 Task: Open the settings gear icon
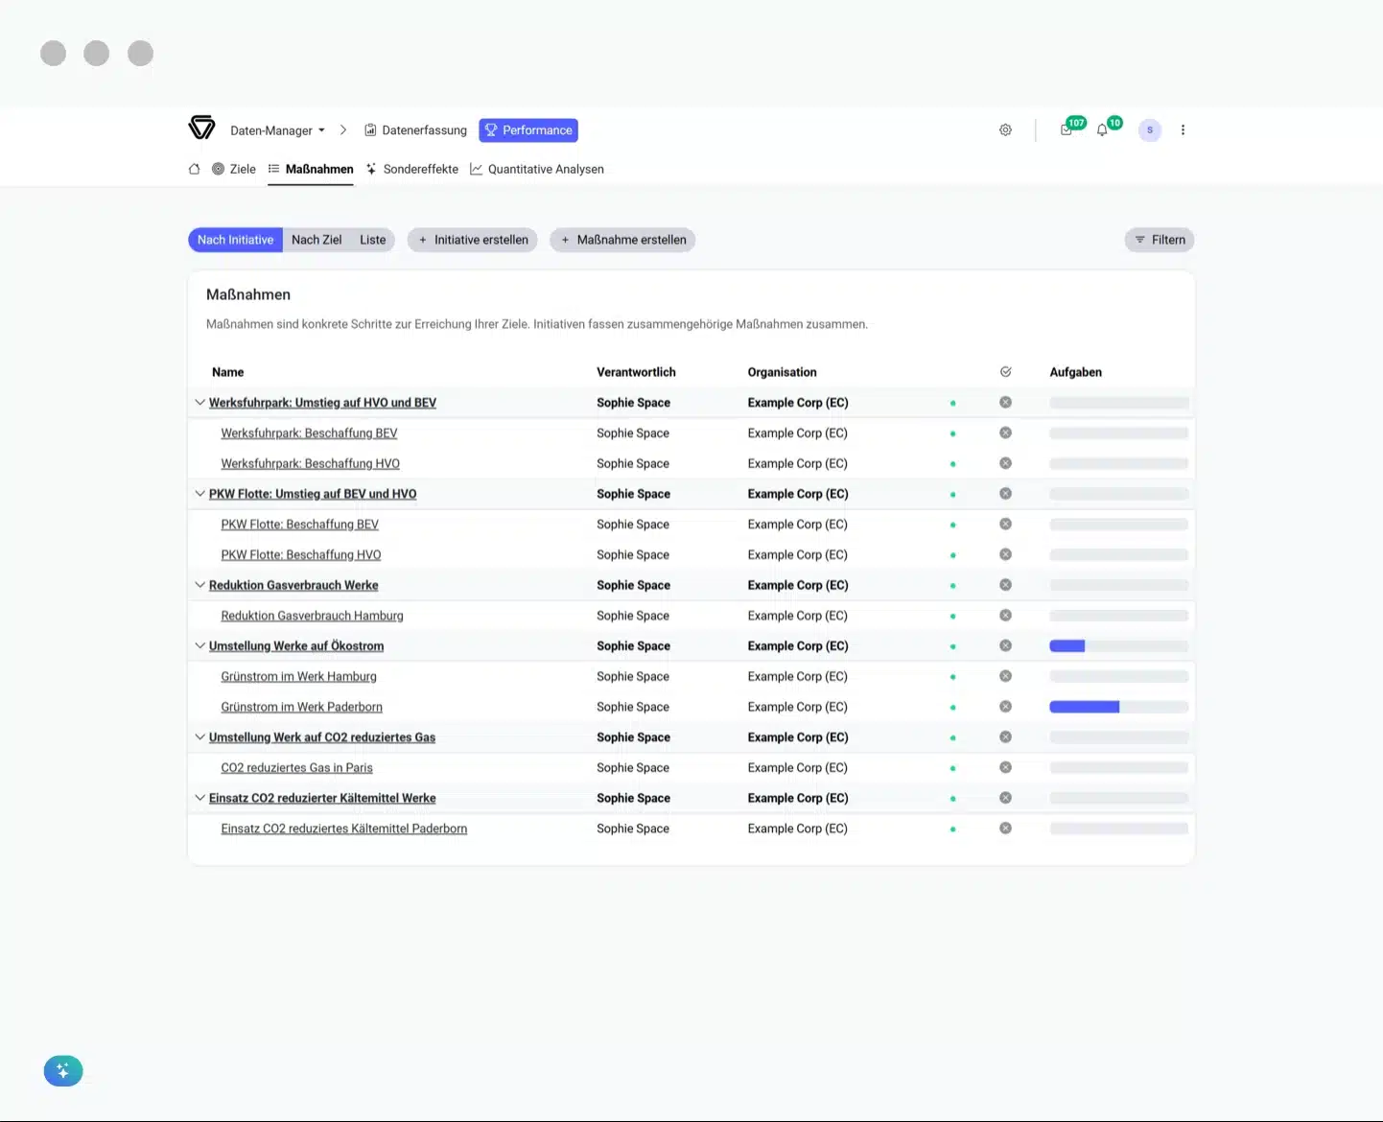(1005, 129)
